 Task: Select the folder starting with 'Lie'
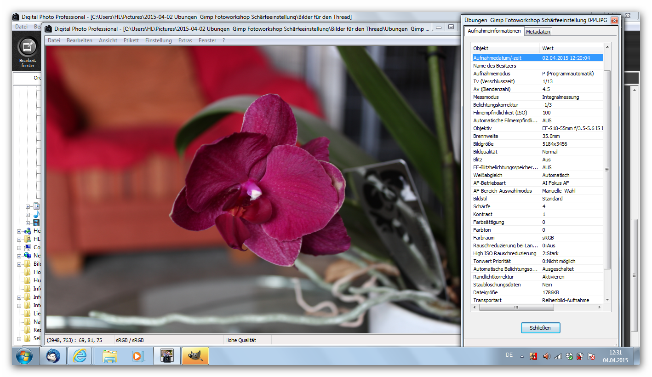click(x=33, y=314)
